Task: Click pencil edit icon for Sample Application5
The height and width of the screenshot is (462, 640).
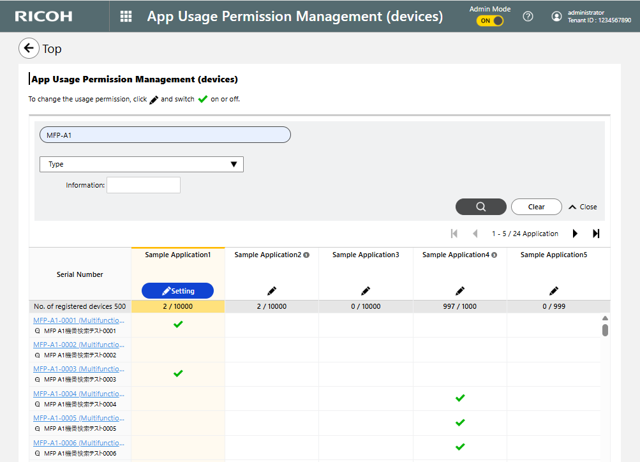Action: pos(554,291)
